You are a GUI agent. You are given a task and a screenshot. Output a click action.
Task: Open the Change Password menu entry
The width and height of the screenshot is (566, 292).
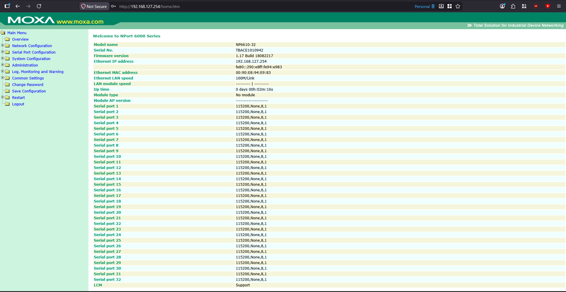(x=28, y=85)
